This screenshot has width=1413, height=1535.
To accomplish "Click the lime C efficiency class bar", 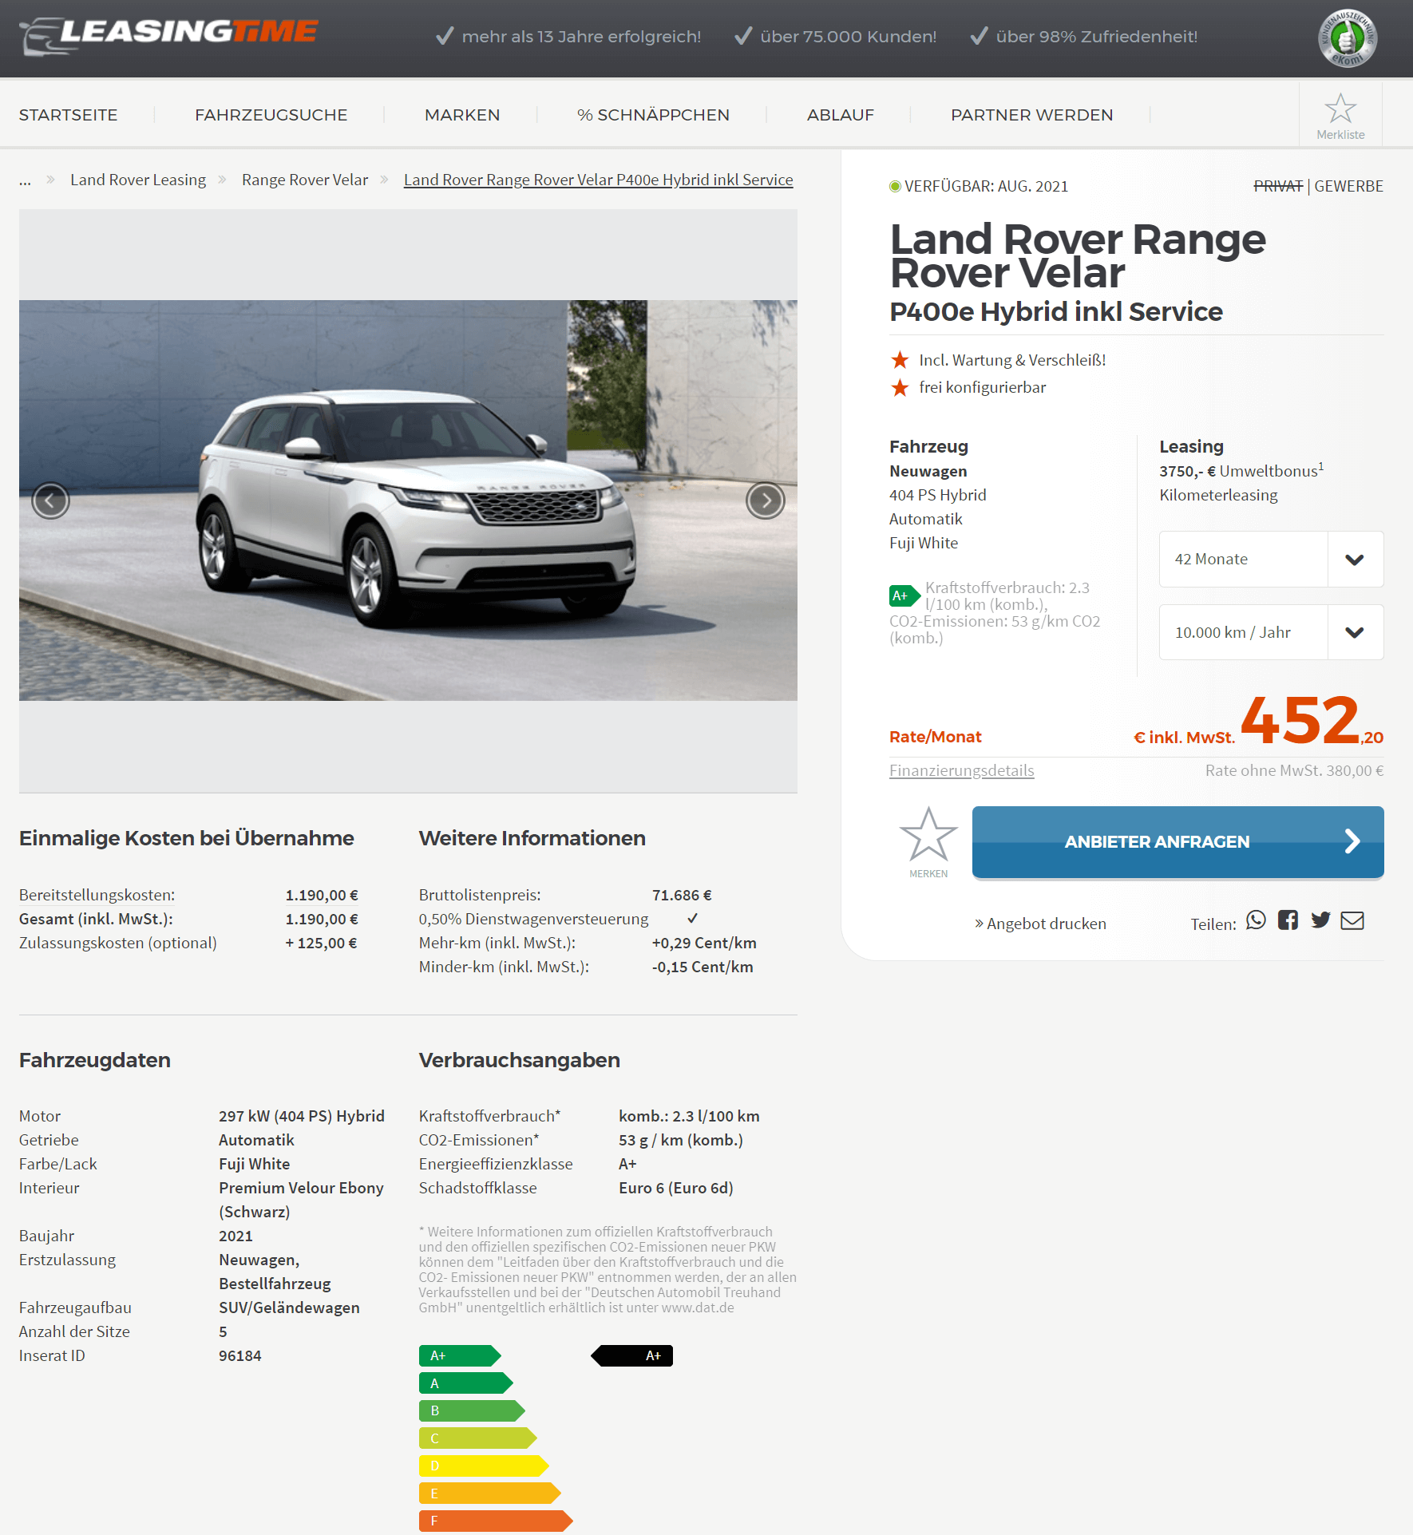I will (478, 1438).
